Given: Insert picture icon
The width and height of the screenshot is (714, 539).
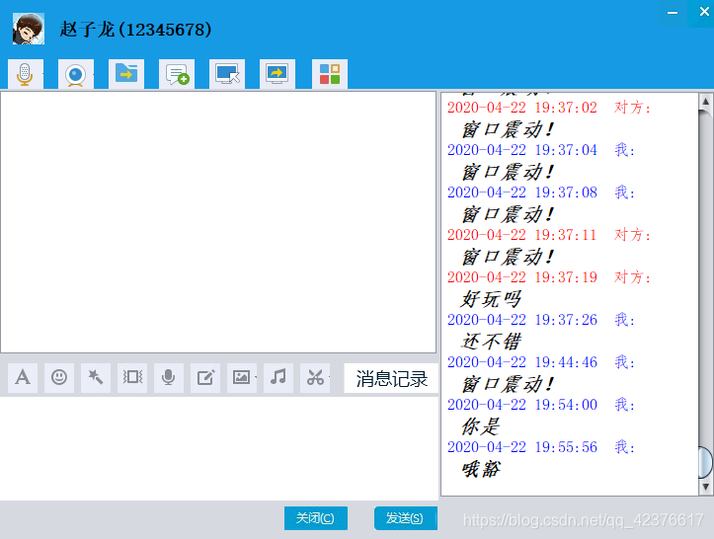Looking at the screenshot, I should coord(241,378).
